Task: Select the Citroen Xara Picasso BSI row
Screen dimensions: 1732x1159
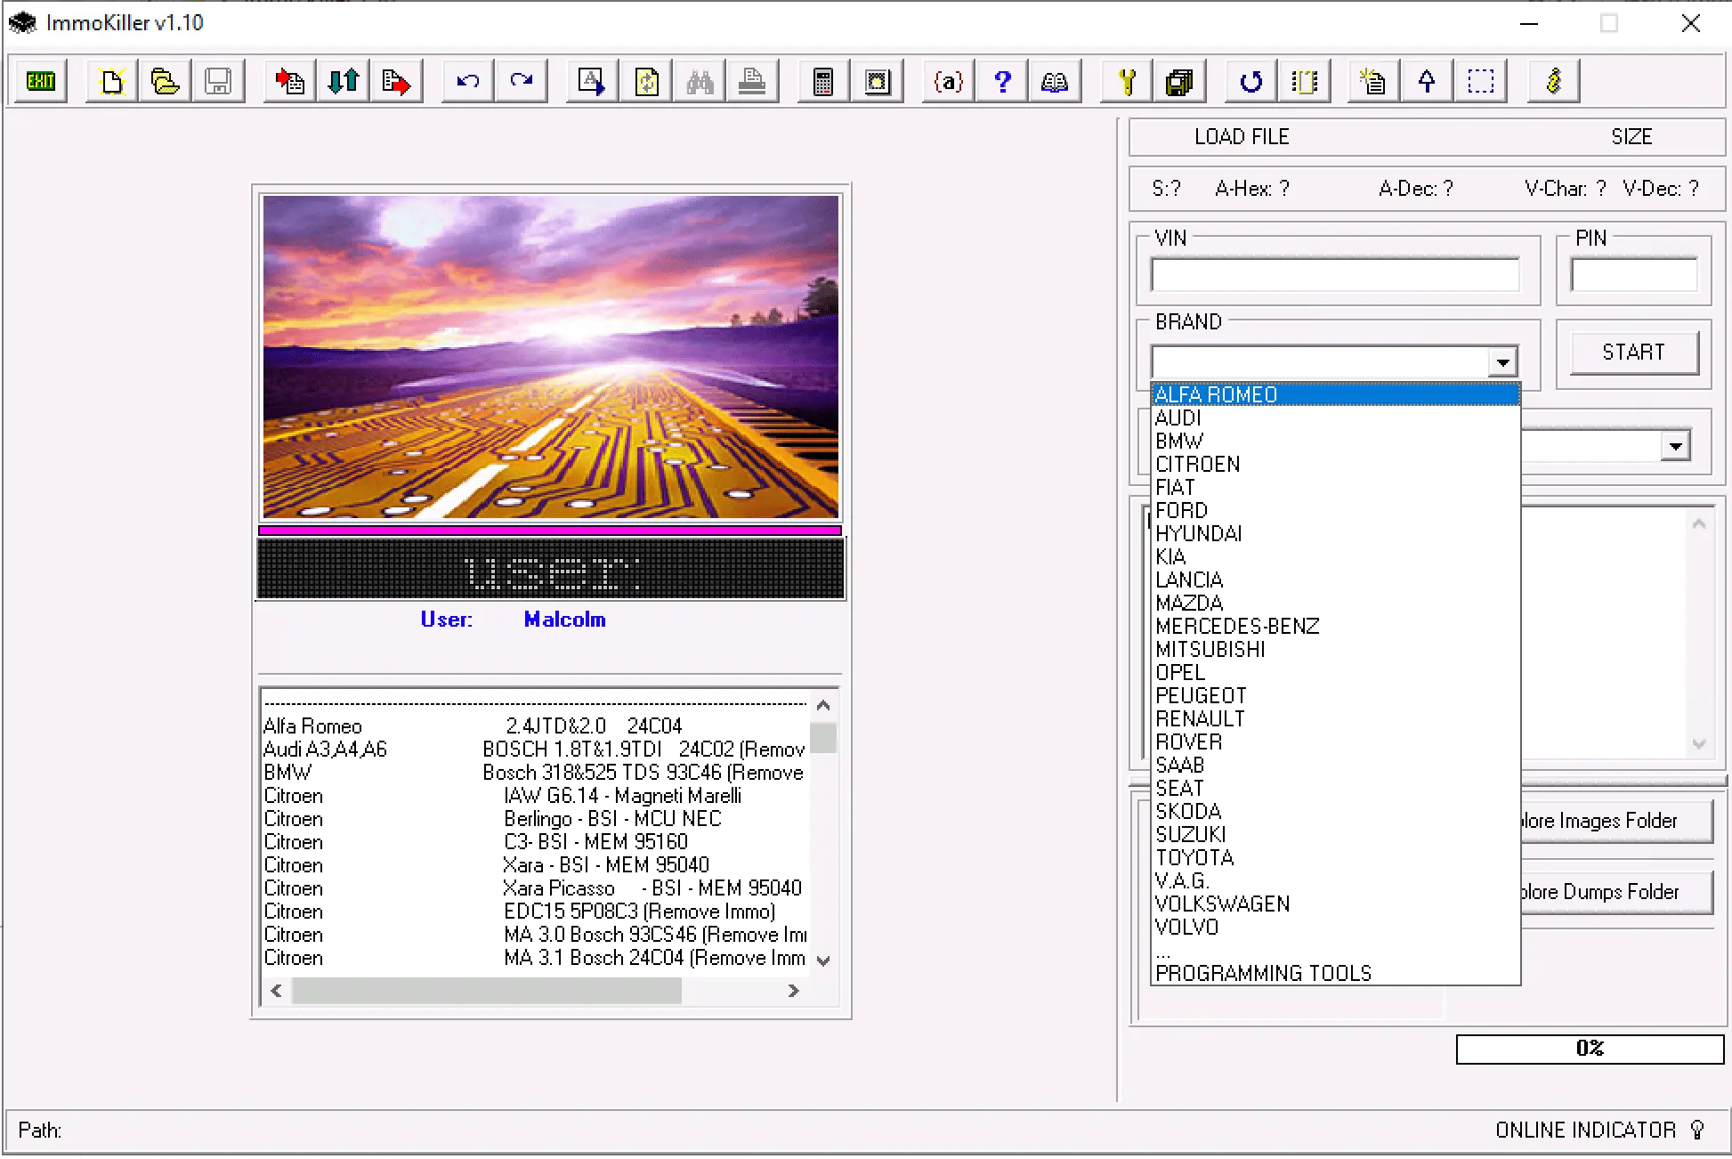Action: pos(535,888)
